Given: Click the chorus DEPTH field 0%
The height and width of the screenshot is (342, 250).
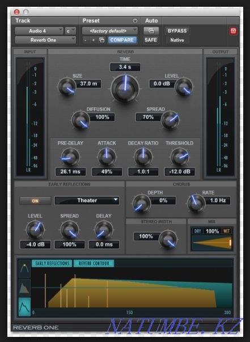Looking at the screenshot, I should [x=163, y=200].
